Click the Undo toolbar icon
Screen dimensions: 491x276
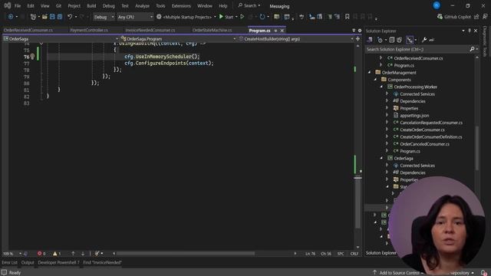pos(70,17)
